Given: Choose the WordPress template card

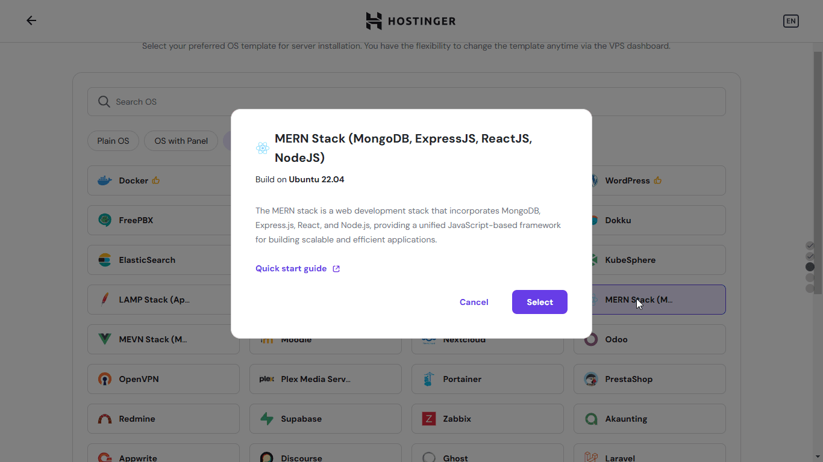Looking at the screenshot, I should coord(659,180).
